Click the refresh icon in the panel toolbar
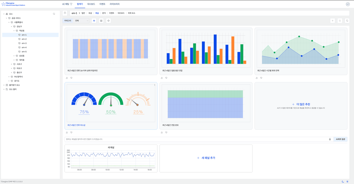The image size is (354, 184). [347, 21]
